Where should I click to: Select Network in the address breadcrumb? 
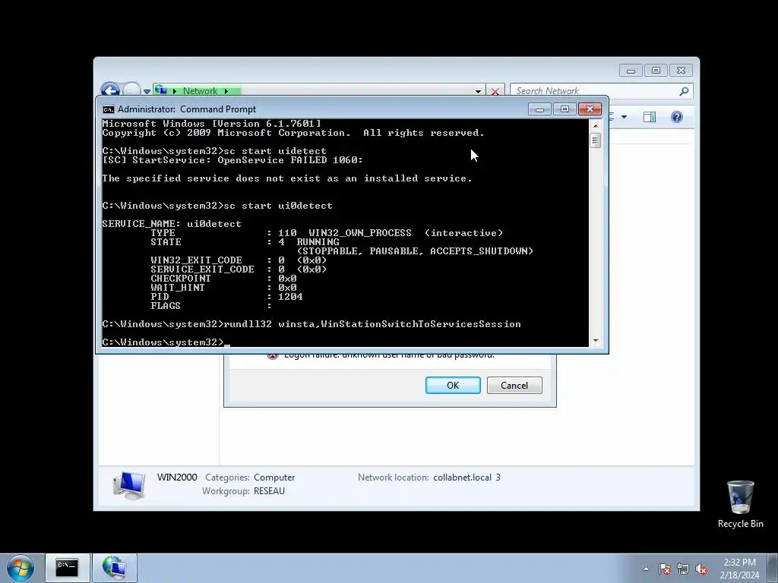[200, 91]
